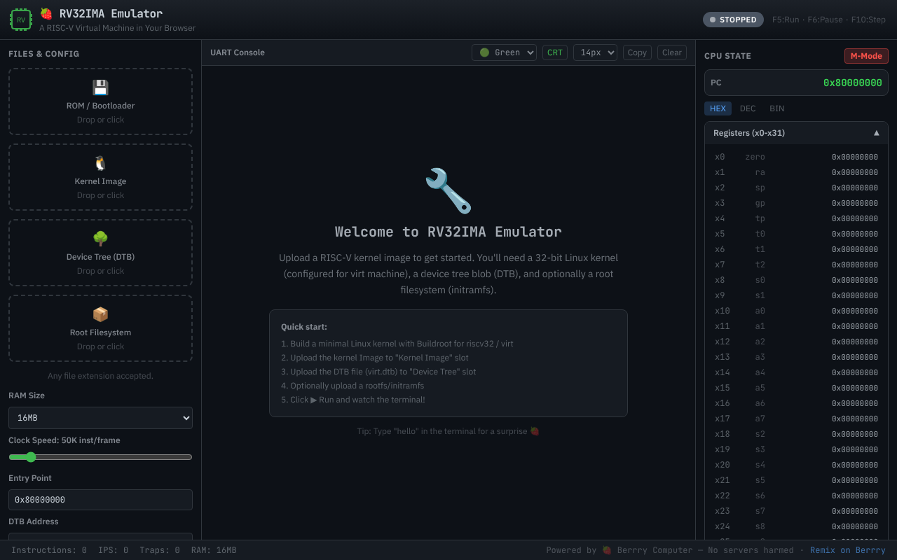
Task: Click the Entry Point address field
Action: pyautogui.click(x=100, y=500)
